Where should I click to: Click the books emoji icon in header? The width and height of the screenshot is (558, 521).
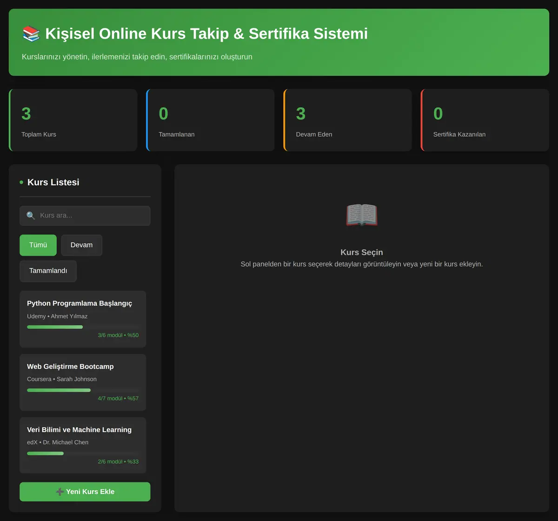[x=31, y=34]
